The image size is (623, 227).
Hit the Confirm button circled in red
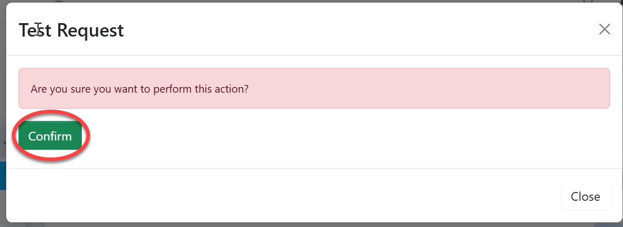(50, 136)
